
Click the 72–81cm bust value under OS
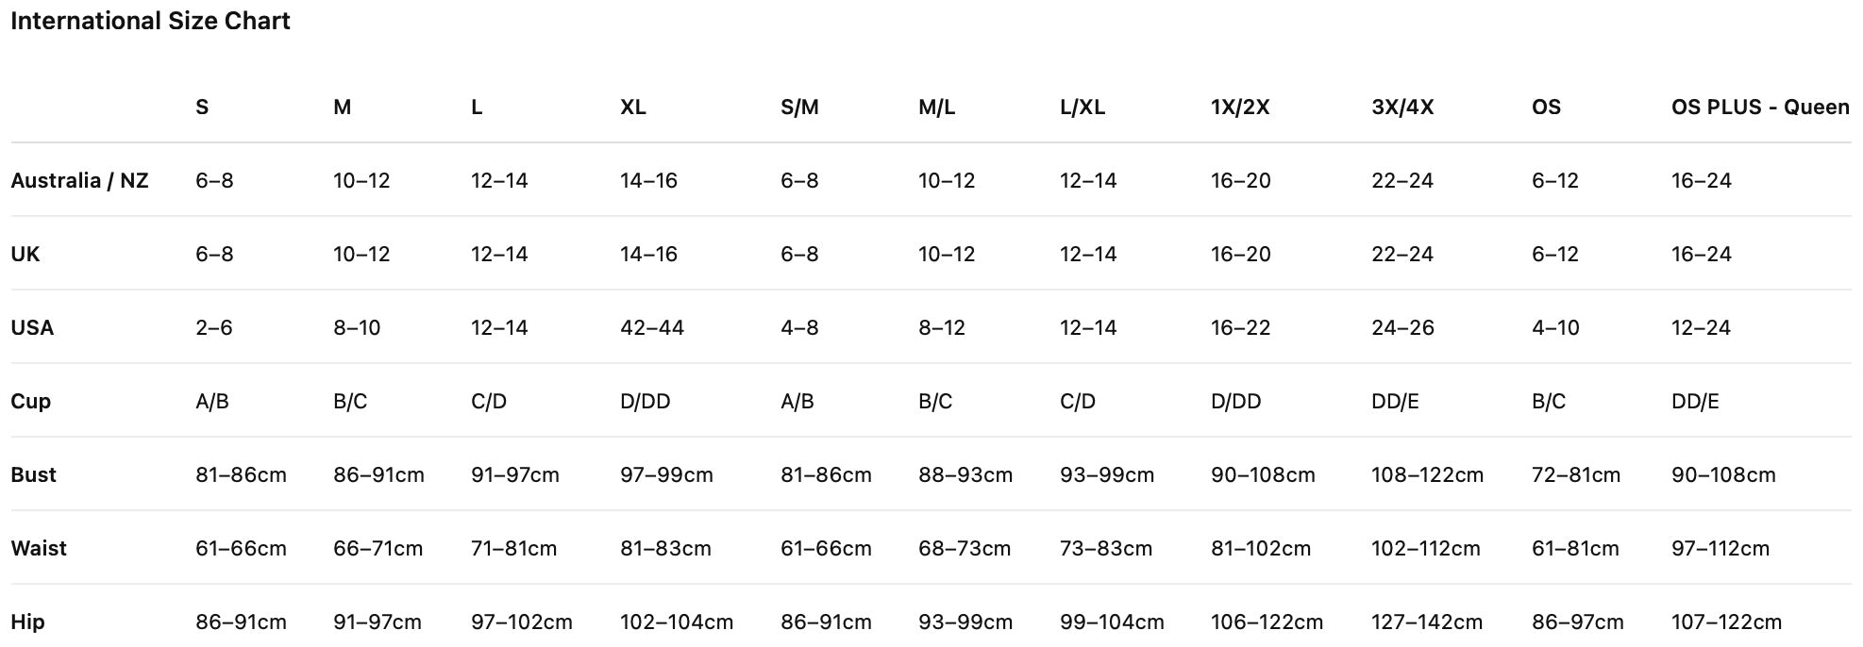(1576, 474)
